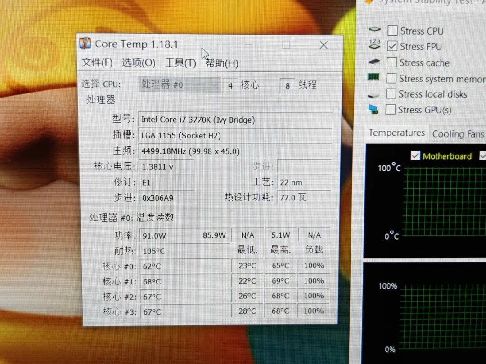Click the Intel Core i7 3770K model field
This screenshot has height=364, width=486.
pos(235,120)
